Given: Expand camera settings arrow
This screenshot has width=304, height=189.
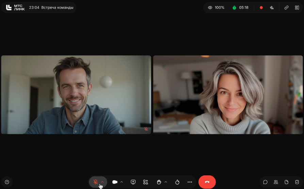Looking at the screenshot, I should (122, 182).
